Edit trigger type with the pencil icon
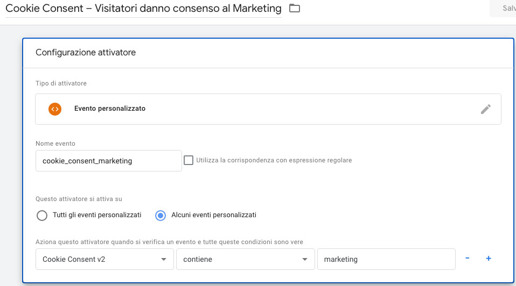 coord(486,109)
